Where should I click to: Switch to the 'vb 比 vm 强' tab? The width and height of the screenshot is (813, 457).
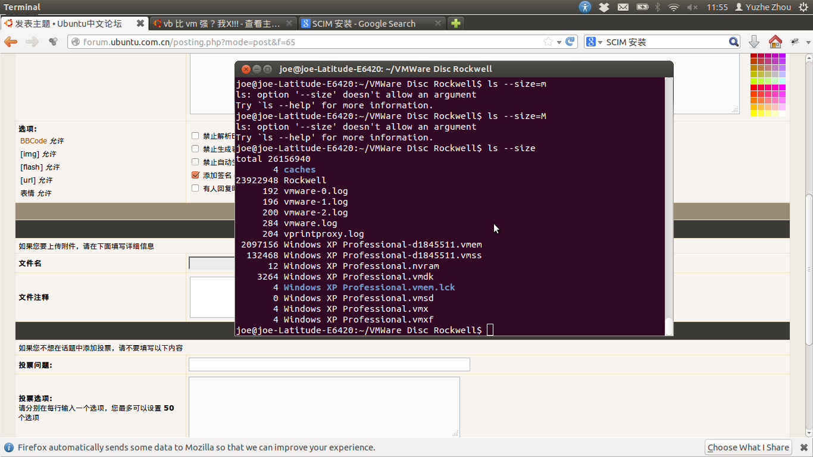pyautogui.click(x=222, y=24)
